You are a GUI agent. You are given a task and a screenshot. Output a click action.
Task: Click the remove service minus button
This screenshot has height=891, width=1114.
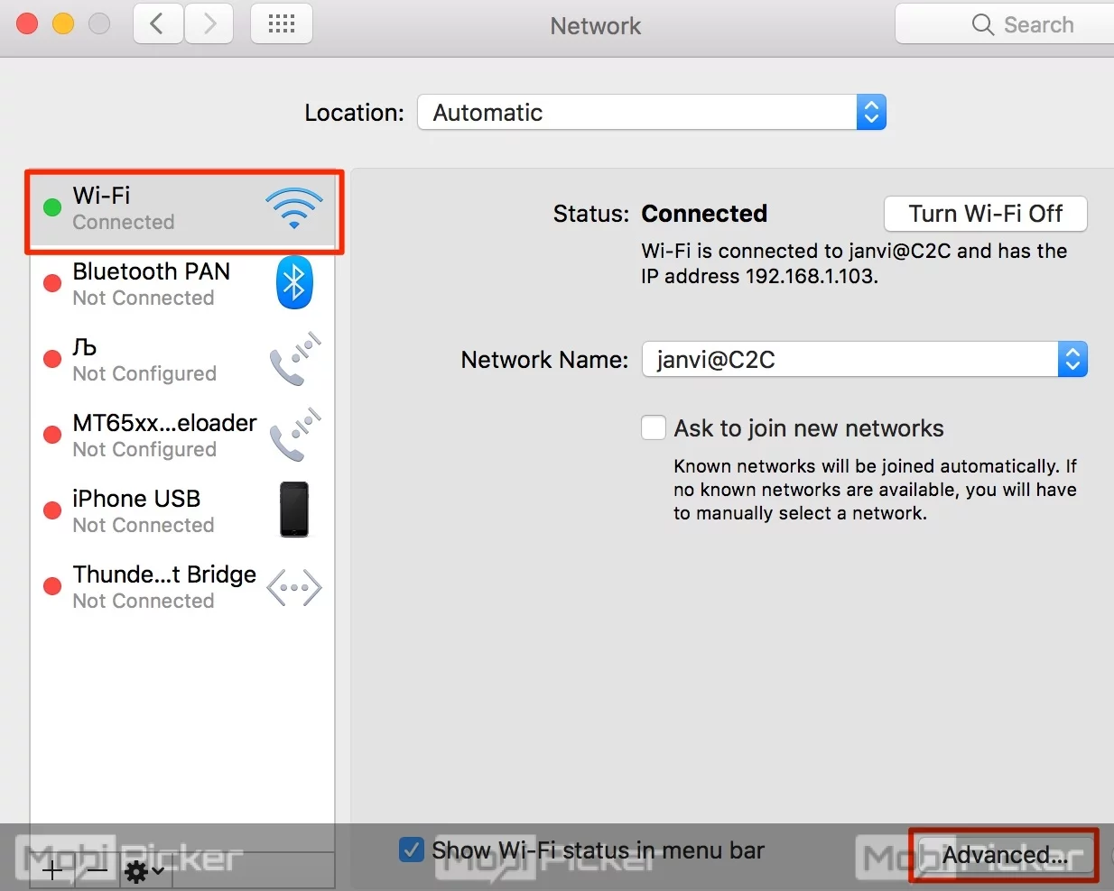[97, 871]
